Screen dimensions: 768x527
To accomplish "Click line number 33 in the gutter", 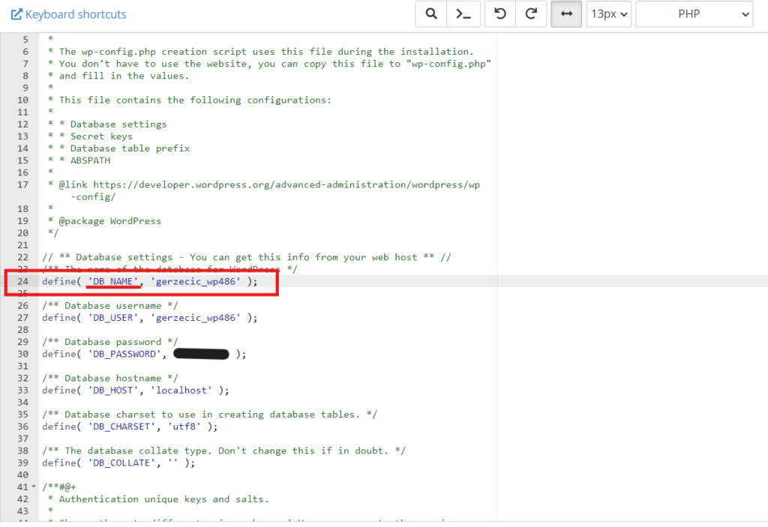I will [22, 390].
